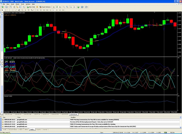
Task: Open the Alerts terminal tab
Action: 26,130
